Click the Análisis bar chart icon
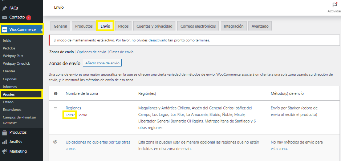Viewport: 341px width, 161px height. tap(5, 142)
